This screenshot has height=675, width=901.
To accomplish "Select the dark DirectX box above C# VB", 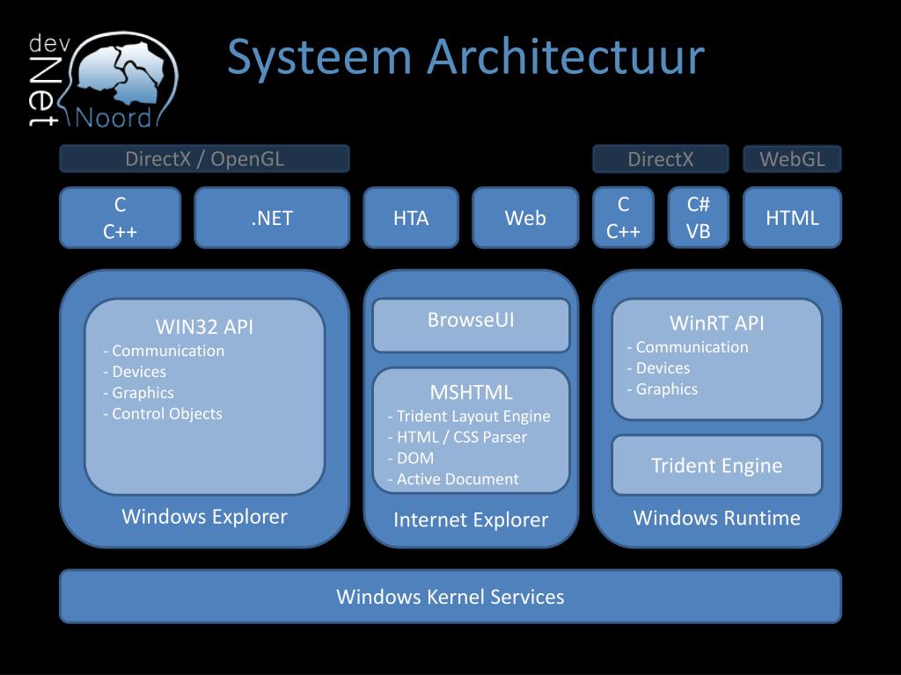I will click(660, 159).
